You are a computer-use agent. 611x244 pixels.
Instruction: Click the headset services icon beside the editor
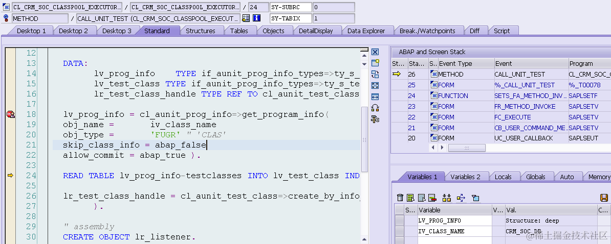click(375, 108)
